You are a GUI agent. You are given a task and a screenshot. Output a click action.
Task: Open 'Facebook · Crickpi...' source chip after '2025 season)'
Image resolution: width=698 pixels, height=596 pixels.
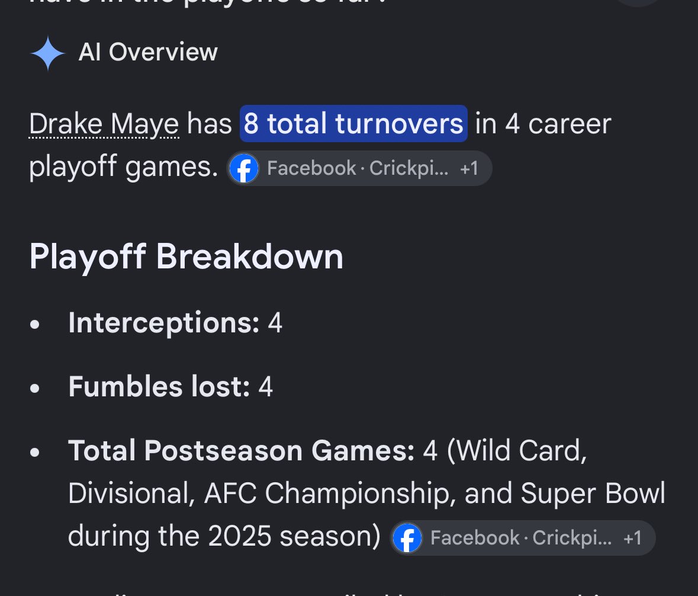[523, 538]
